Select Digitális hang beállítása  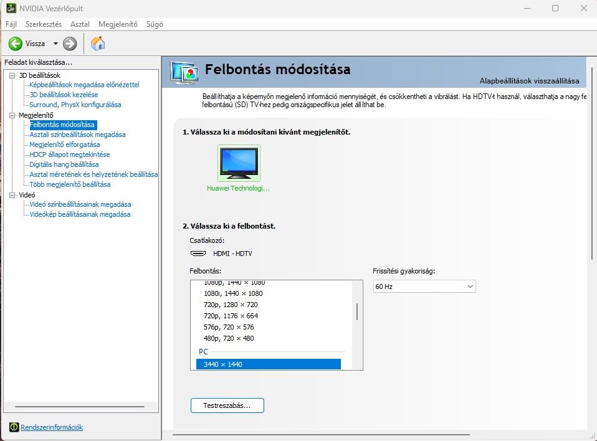coord(64,164)
